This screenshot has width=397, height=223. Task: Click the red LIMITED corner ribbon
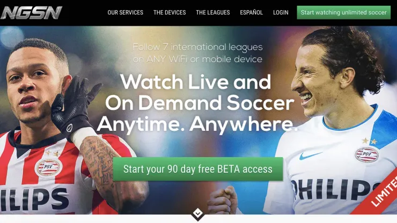pyautogui.click(x=380, y=194)
